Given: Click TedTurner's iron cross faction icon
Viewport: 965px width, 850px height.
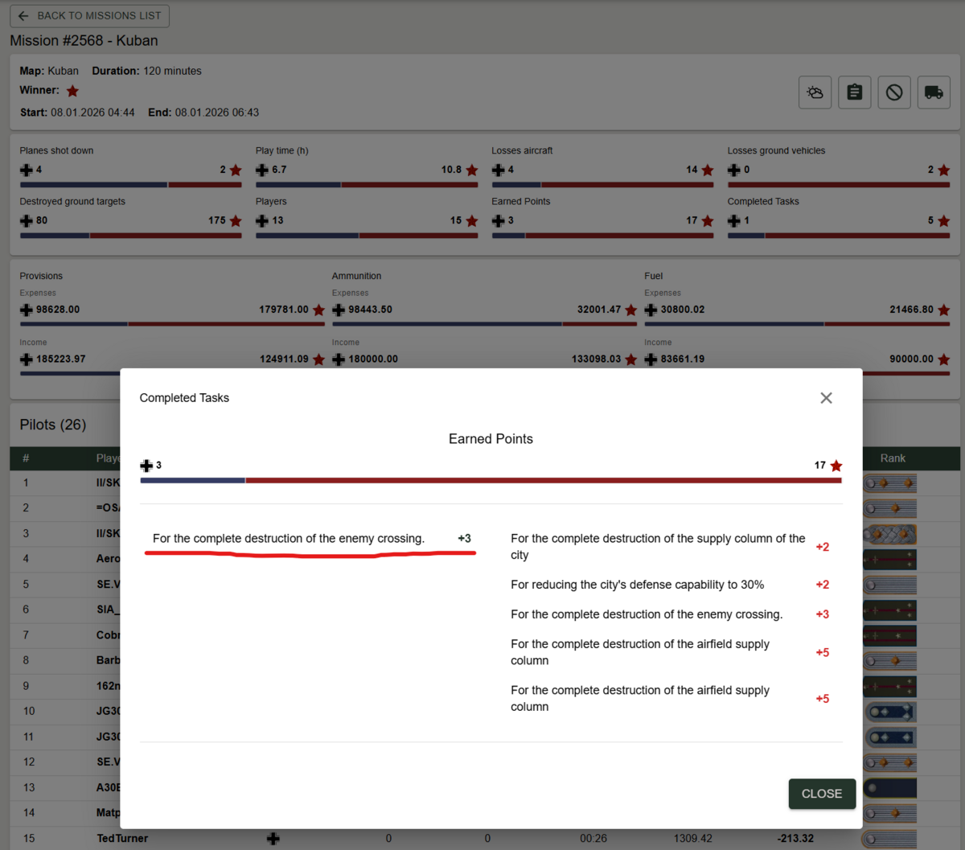Looking at the screenshot, I should point(273,839).
